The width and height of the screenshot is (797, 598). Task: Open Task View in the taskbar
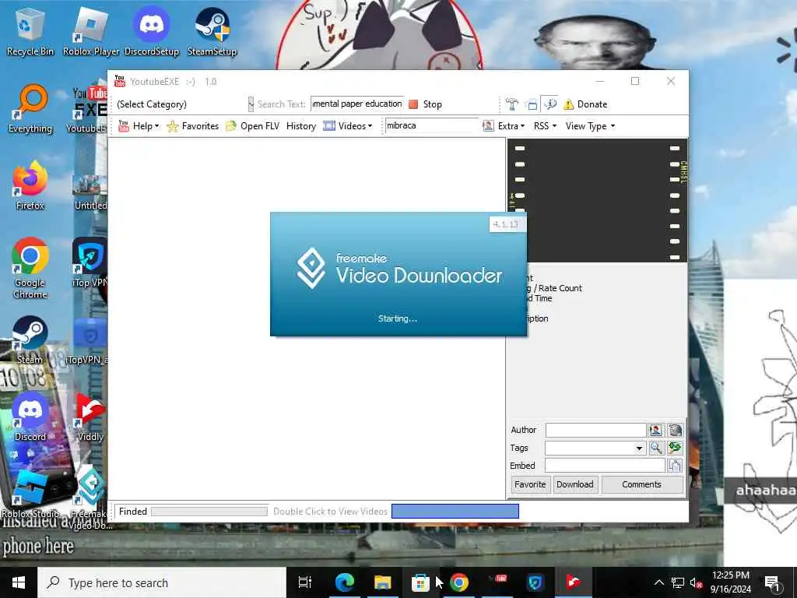(x=305, y=582)
